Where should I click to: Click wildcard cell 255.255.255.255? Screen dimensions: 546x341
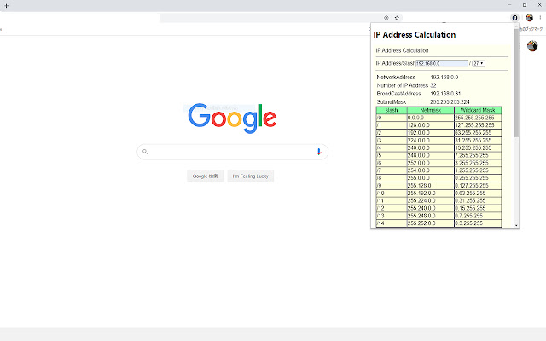coord(478,118)
